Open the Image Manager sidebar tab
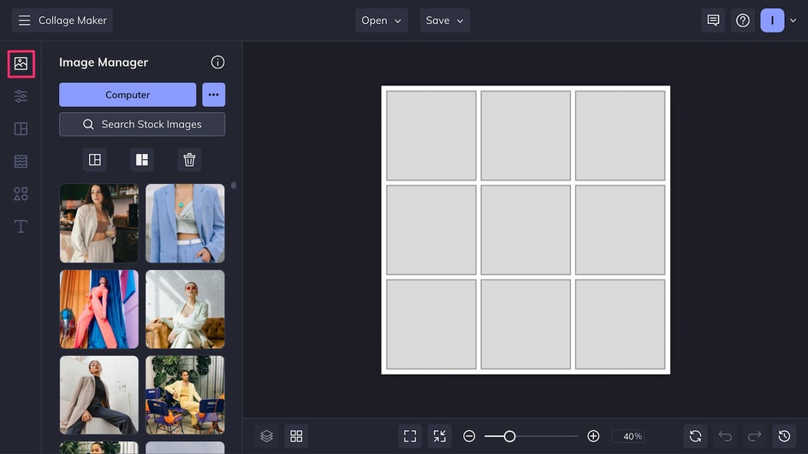The width and height of the screenshot is (808, 454). 21,64
